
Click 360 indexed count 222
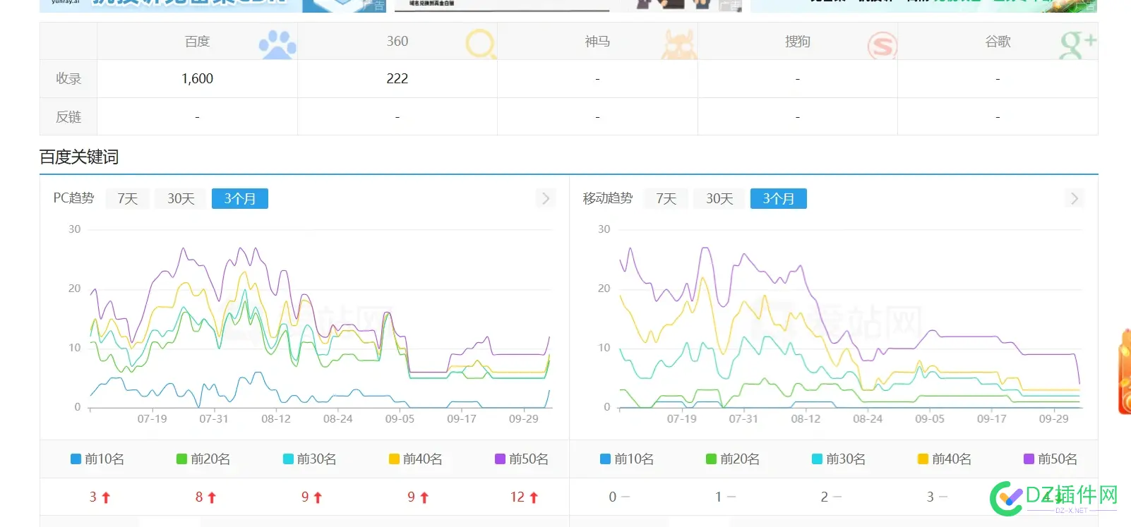(397, 79)
